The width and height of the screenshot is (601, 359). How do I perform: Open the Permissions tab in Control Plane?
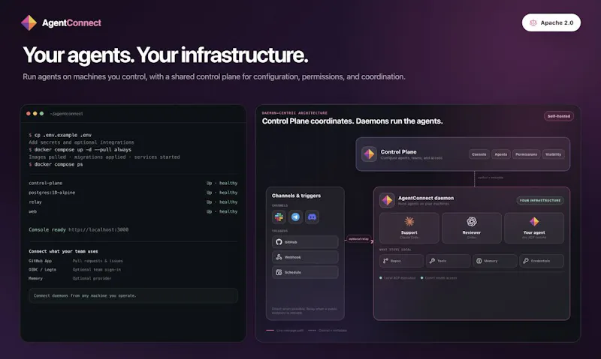pyautogui.click(x=527, y=154)
